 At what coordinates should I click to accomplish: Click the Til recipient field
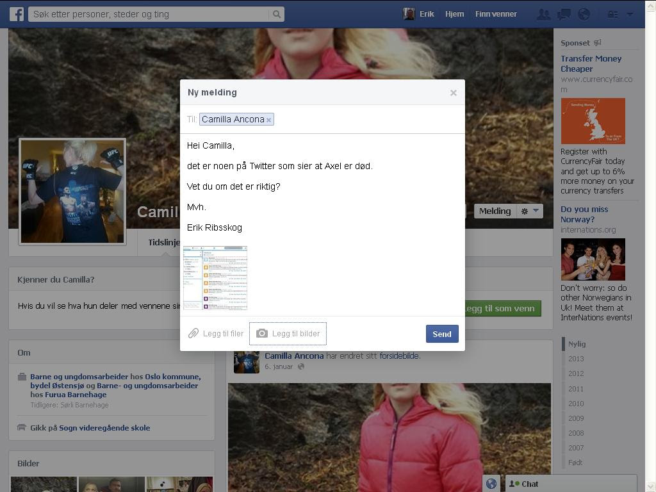(x=322, y=120)
